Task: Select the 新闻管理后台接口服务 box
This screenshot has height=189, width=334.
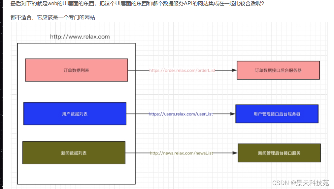Action: pos(279,153)
